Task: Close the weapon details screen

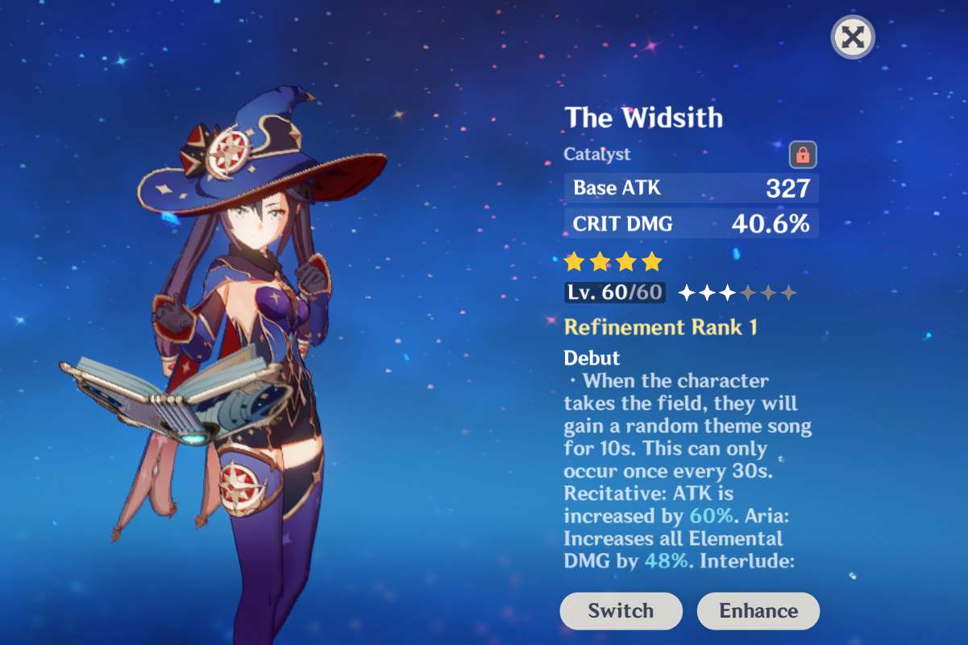Action: 852,37
